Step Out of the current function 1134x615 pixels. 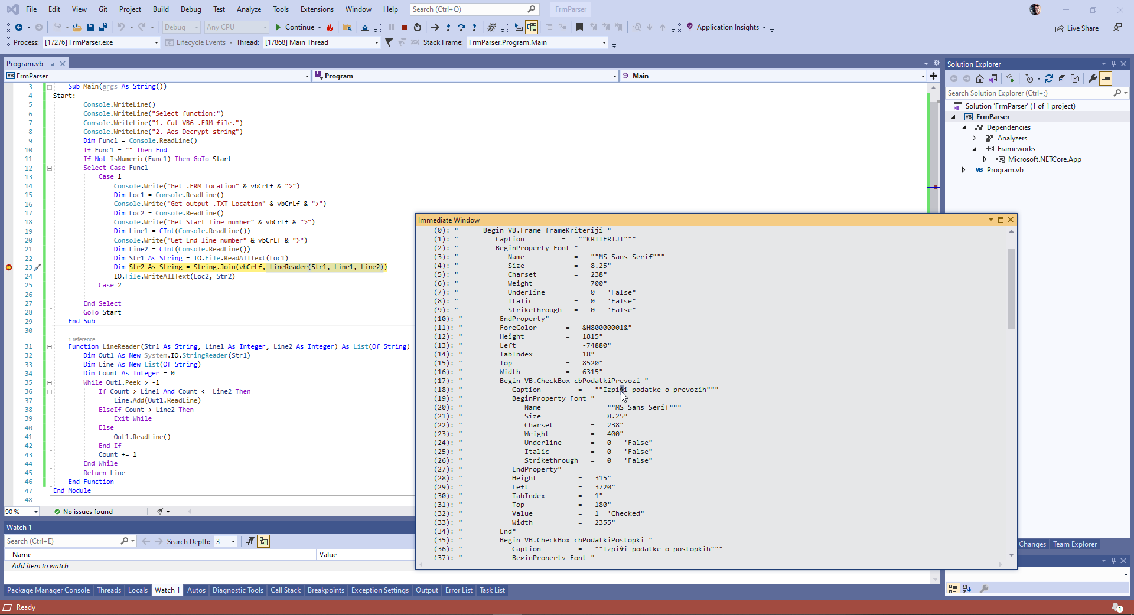pos(474,27)
